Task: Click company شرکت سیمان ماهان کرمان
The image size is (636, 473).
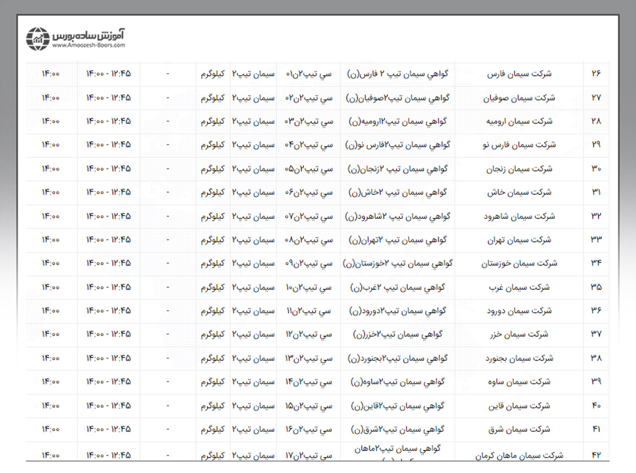Action: tap(519, 455)
